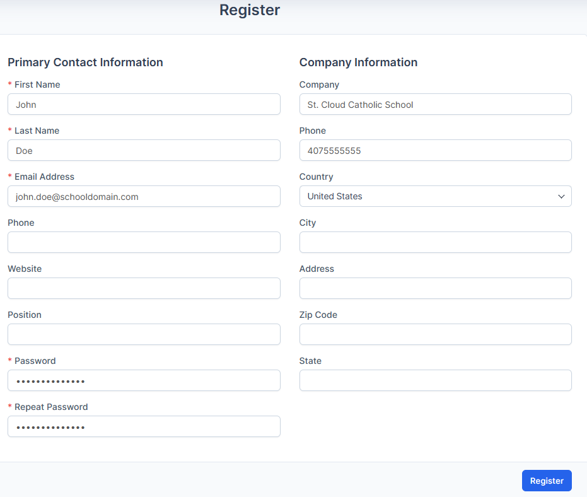This screenshot has height=497, width=587.
Task: Focus the empty City field
Action: [436, 242]
